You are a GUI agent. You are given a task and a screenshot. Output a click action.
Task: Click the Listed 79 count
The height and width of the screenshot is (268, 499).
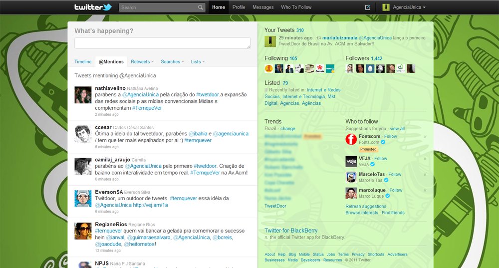point(285,83)
